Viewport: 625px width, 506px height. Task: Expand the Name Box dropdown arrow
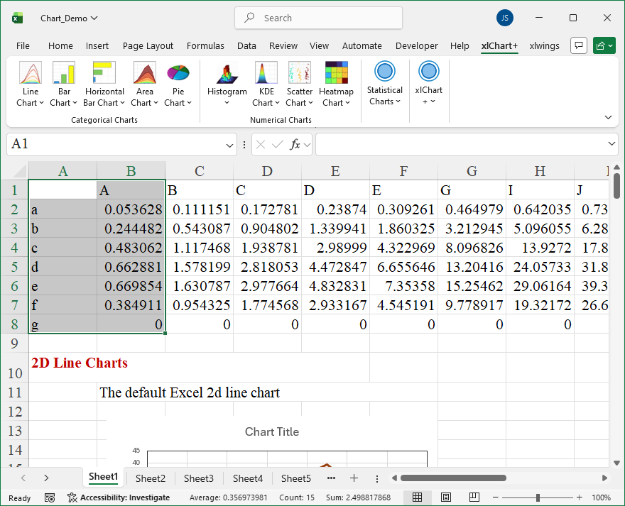(229, 145)
